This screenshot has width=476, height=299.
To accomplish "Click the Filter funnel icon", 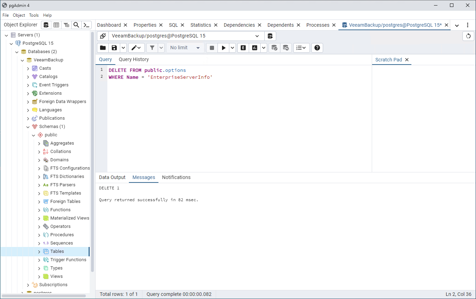I will point(152,48).
